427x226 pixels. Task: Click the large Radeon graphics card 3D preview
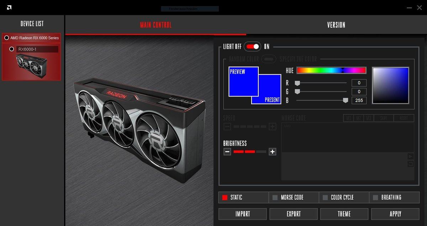tap(139, 130)
